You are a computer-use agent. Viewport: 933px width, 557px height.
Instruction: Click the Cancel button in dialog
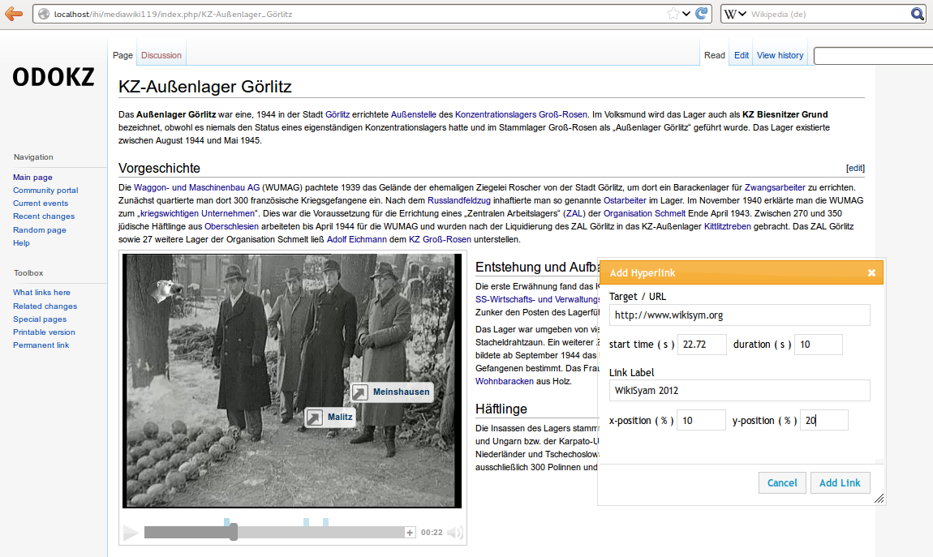pos(782,482)
